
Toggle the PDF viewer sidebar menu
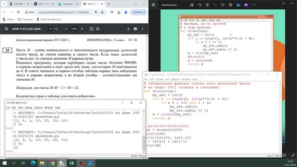(6, 29)
